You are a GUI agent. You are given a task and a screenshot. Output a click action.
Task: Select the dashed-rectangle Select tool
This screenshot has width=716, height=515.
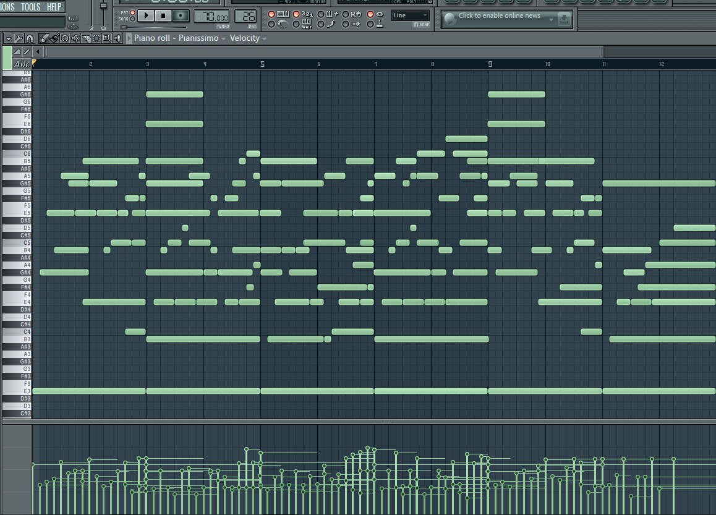click(96, 38)
